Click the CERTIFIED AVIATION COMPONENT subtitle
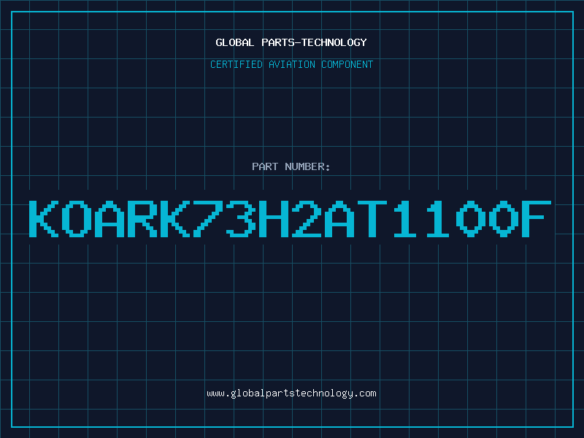This screenshot has width=584, height=438. [x=291, y=64]
